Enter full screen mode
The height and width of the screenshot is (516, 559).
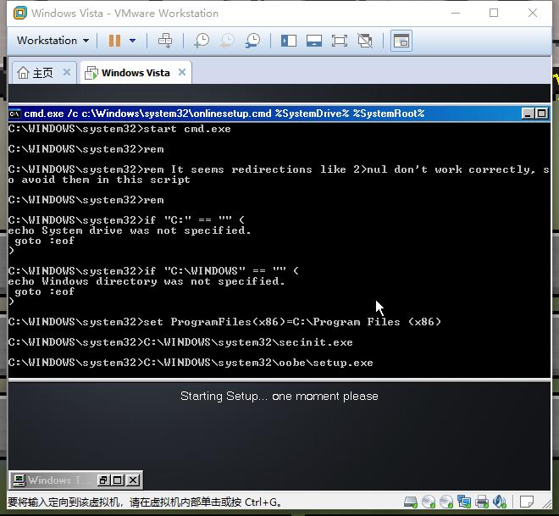click(340, 41)
